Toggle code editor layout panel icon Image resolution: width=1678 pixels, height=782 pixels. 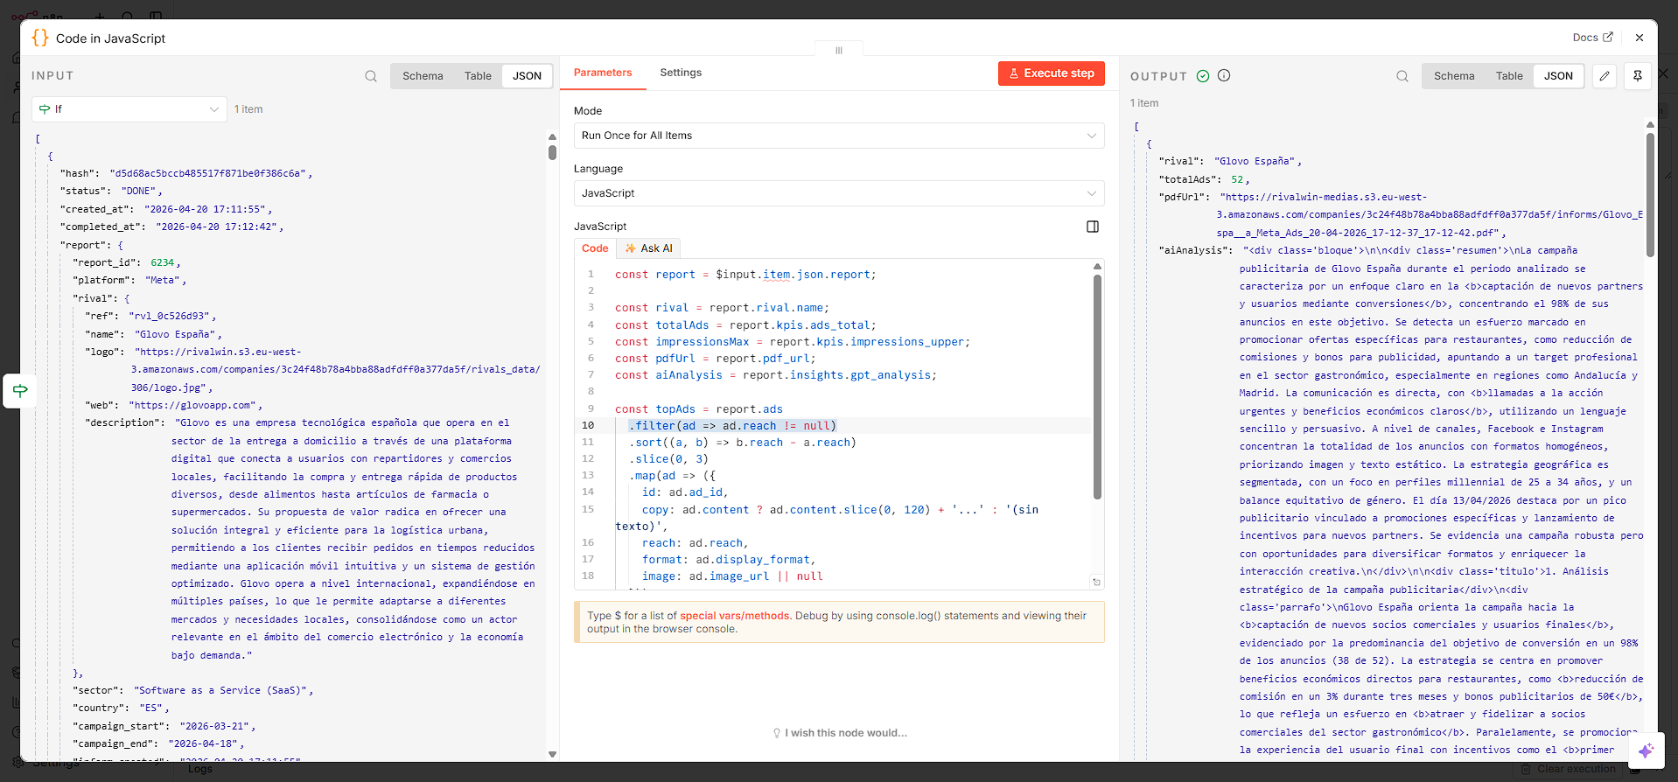pyautogui.click(x=1093, y=227)
